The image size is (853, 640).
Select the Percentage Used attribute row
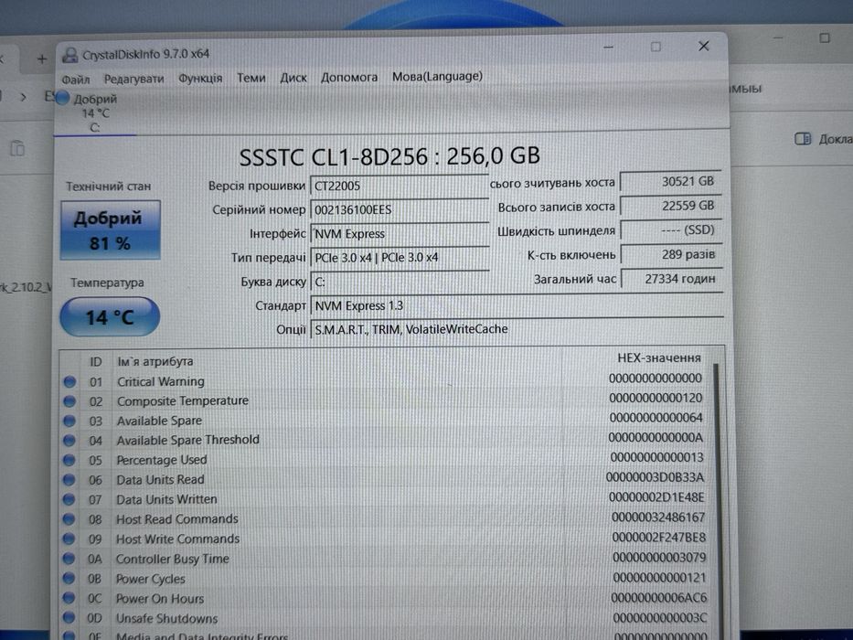pyautogui.click(x=386, y=459)
